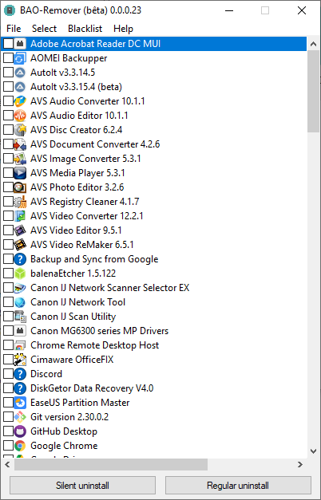Select the EaseUS Partition Master entry text
The width and height of the screenshot is (321, 500).
click(80, 403)
